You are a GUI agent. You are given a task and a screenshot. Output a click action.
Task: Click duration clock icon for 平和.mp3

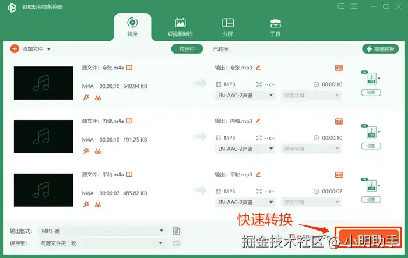point(316,192)
